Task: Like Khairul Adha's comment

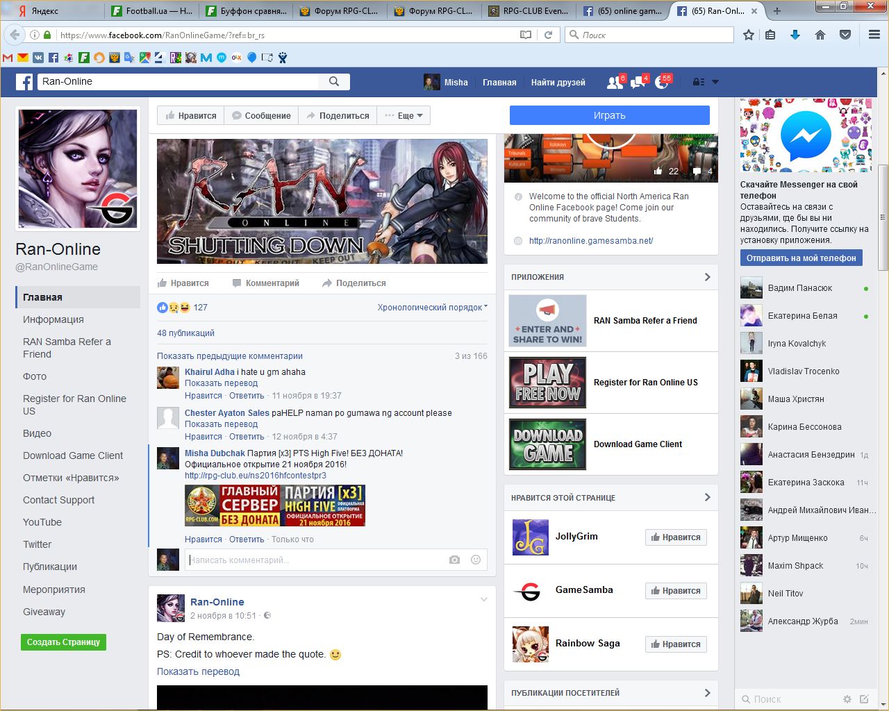Action: click(203, 396)
